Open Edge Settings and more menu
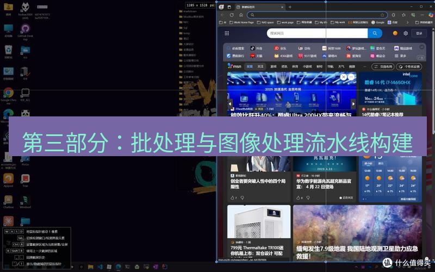 click(x=422, y=15)
